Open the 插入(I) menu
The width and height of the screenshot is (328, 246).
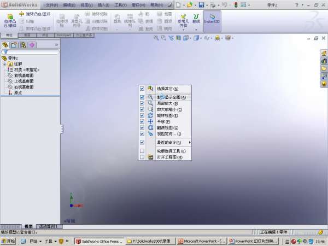(103, 5)
